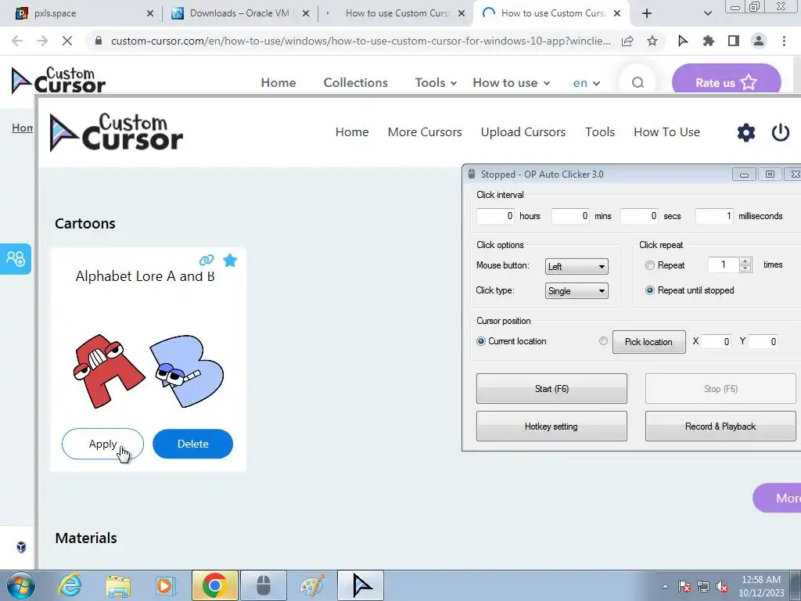Open How To Use in the app
Image resolution: width=801 pixels, height=601 pixels.
pyautogui.click(x=666, y=131)
